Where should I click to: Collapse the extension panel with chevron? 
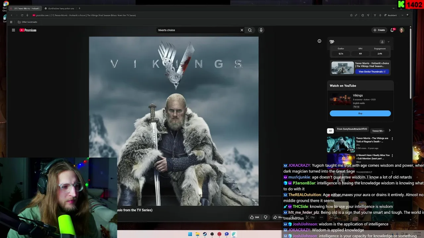389,42
